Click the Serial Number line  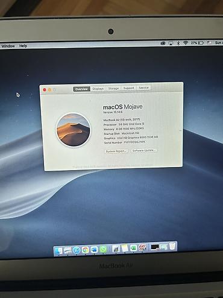[124, 142]
